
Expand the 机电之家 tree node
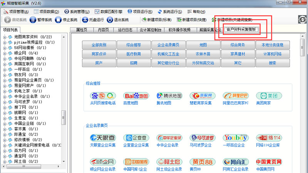5,91
